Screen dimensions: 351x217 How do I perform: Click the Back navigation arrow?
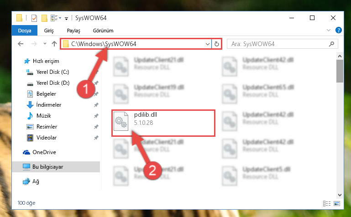pyautogui.click(x=21, y=44)
